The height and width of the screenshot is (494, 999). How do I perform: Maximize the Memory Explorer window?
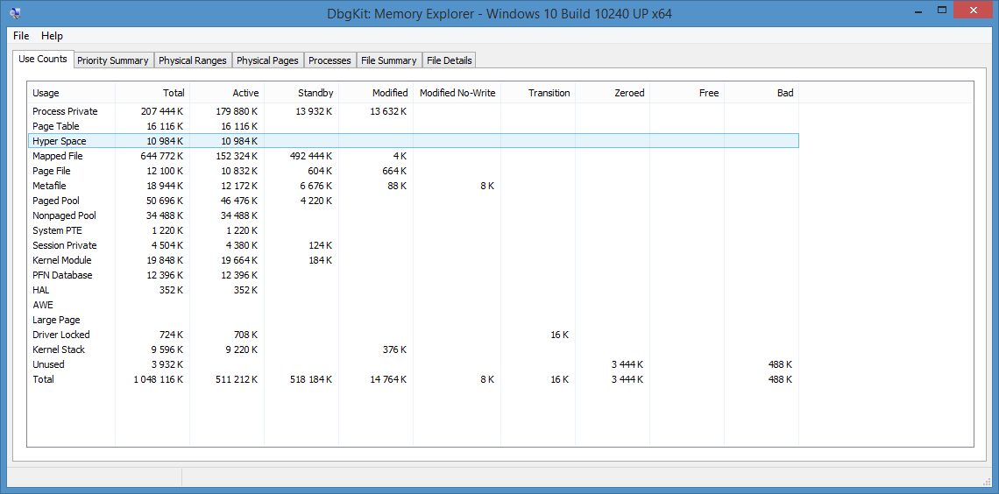click(942, 10)
